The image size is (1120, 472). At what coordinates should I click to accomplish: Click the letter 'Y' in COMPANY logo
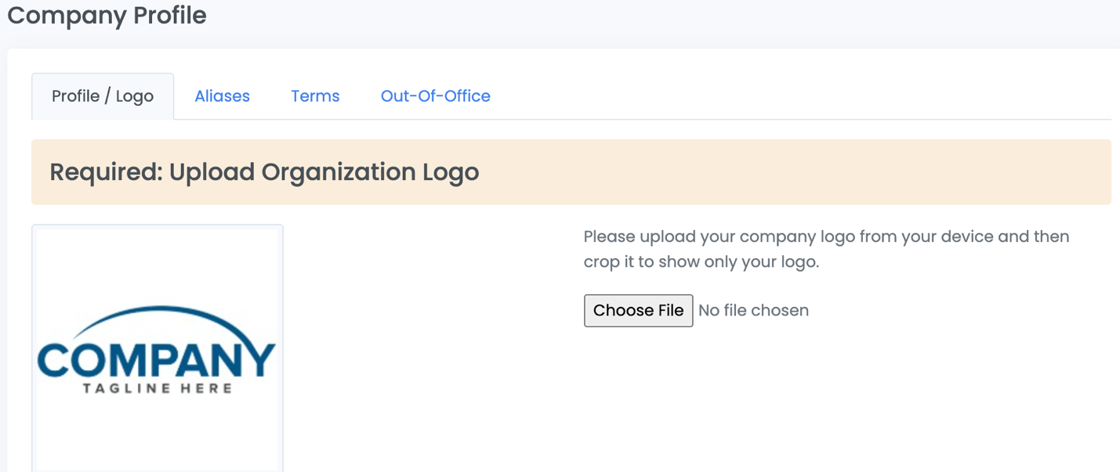259,360
